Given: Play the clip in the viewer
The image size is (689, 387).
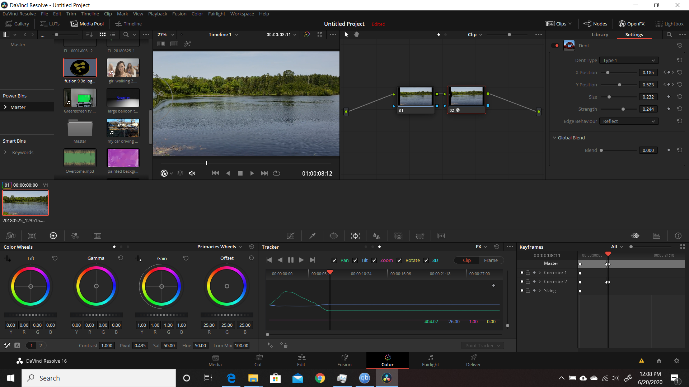Looking at the screenshot, I should click(x=252, y=173).
